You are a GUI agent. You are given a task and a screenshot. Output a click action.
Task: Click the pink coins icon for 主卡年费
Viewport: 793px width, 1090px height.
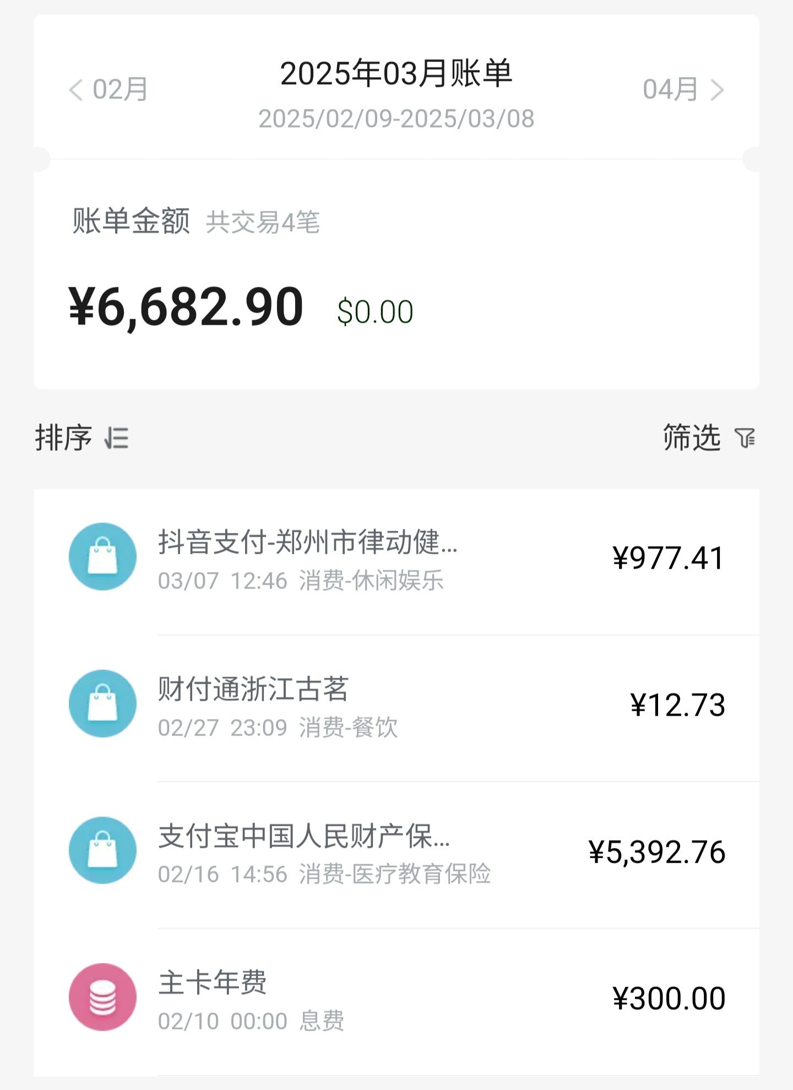102,997
